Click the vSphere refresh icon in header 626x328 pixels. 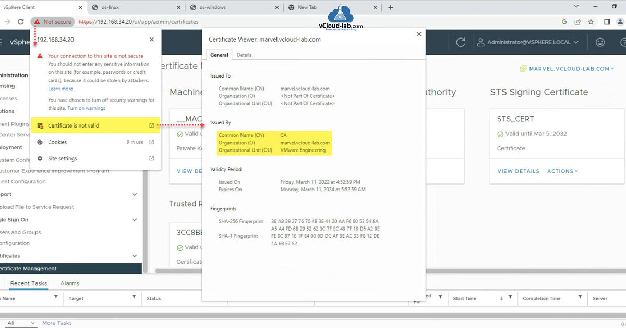pos(461,42)
